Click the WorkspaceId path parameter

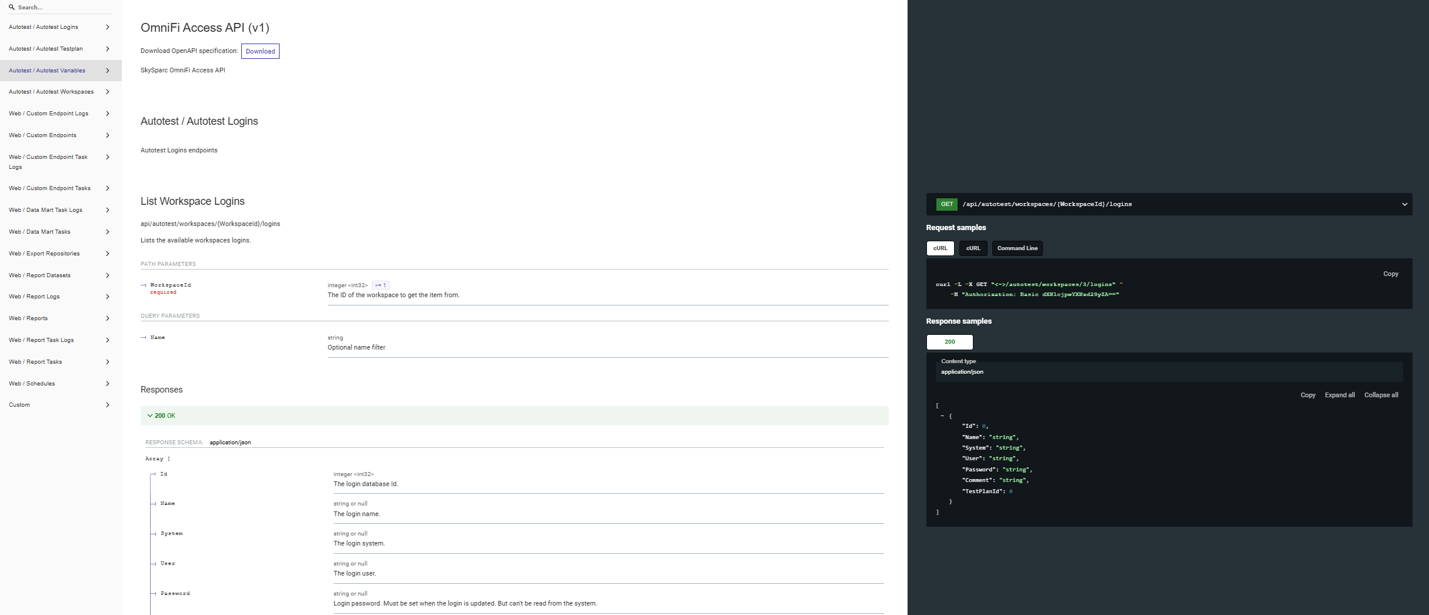click(x=171, y=285)
